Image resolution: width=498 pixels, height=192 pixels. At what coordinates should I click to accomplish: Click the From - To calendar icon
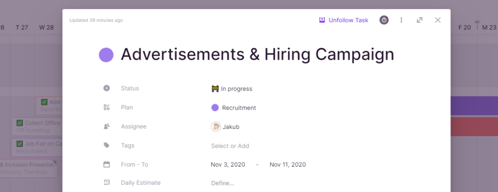click(107, 164)
